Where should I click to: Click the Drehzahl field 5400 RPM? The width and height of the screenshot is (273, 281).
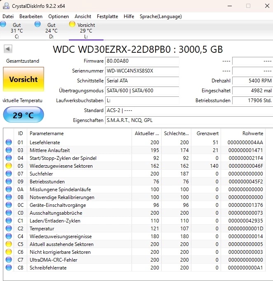(253, 81)
